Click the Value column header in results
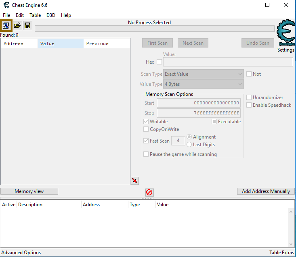296x257 pixels. (x=61, y=44)
